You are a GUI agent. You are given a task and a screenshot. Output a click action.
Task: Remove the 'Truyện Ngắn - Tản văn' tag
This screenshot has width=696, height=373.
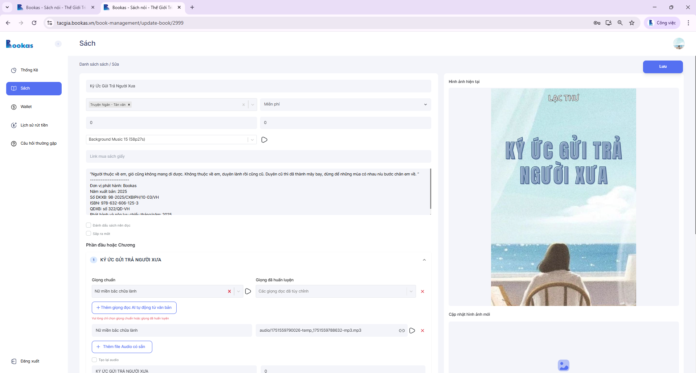129,105
